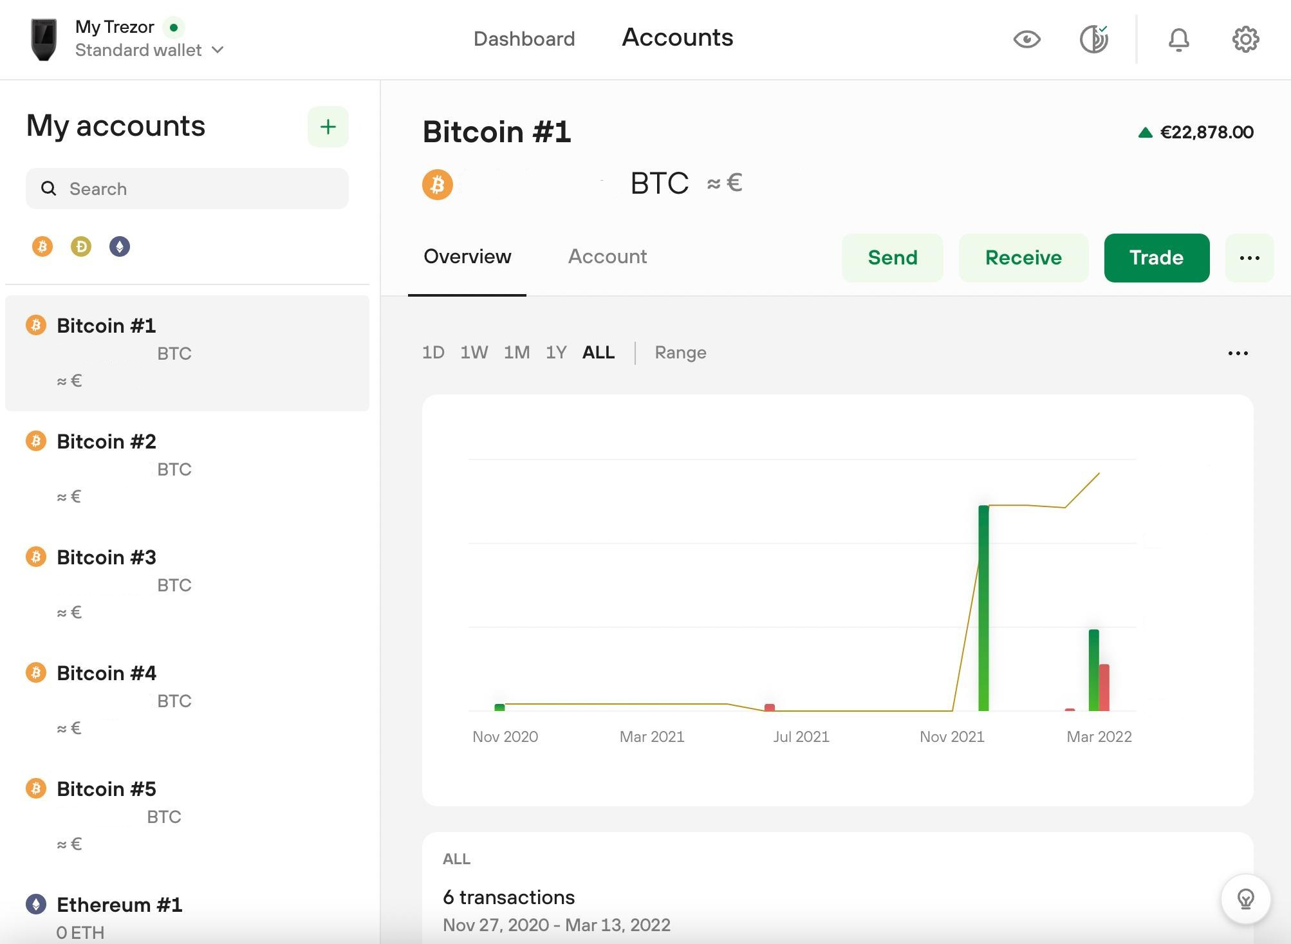
Task: Add new account with plus button
Action: tap(328, 127)
